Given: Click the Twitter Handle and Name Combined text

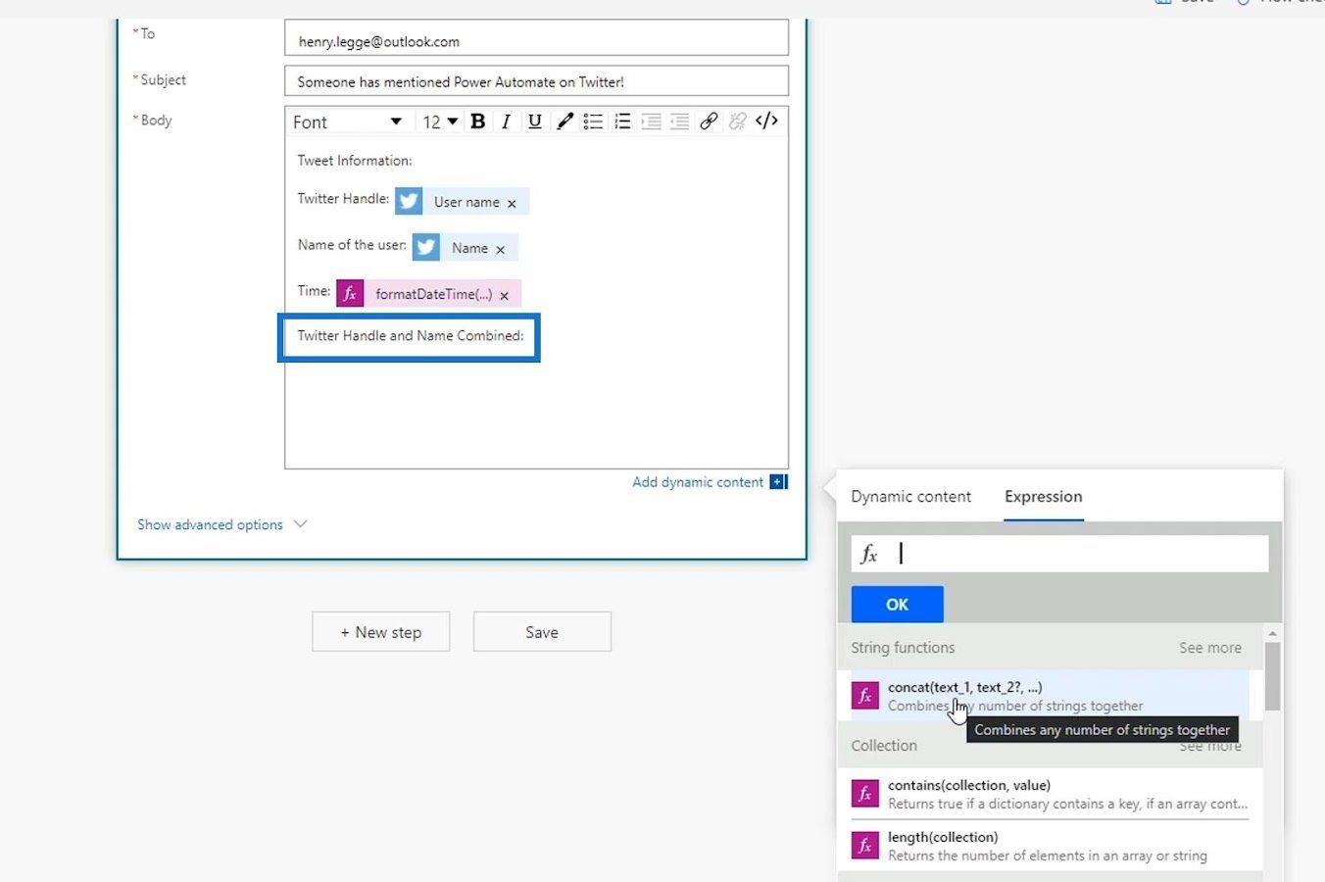Looking at the screenshot, I should 411,336.
